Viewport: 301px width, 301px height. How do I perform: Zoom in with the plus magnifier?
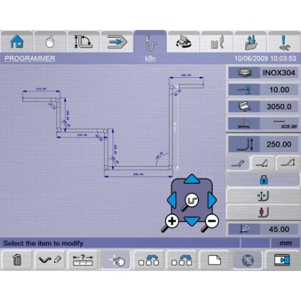171,222
